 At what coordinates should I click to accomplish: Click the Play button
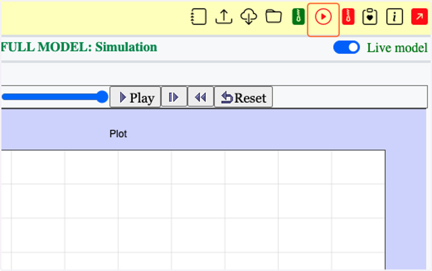pos(135,97)
